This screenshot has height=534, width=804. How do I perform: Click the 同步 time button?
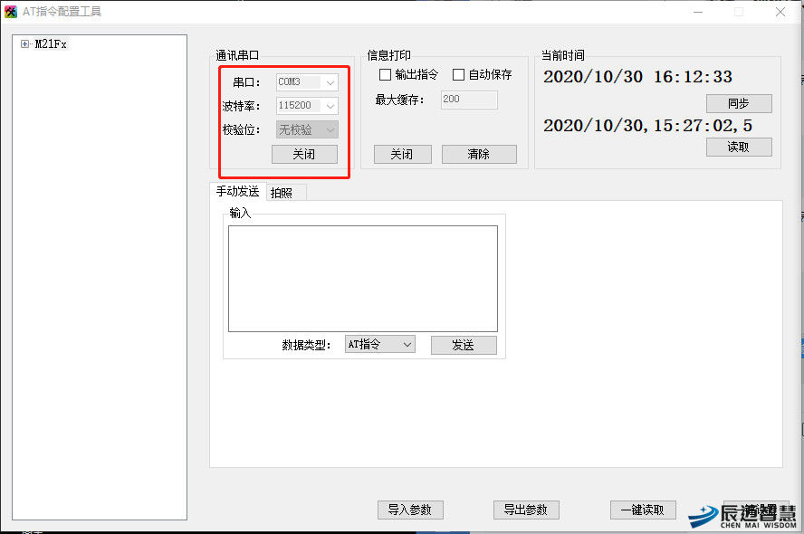click(739, 104)
